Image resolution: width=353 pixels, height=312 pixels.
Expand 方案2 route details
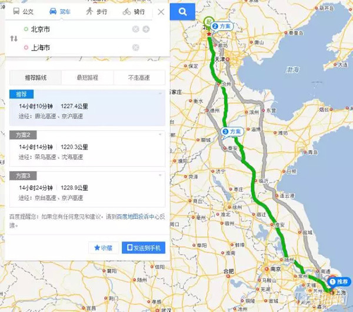(160, 134)
